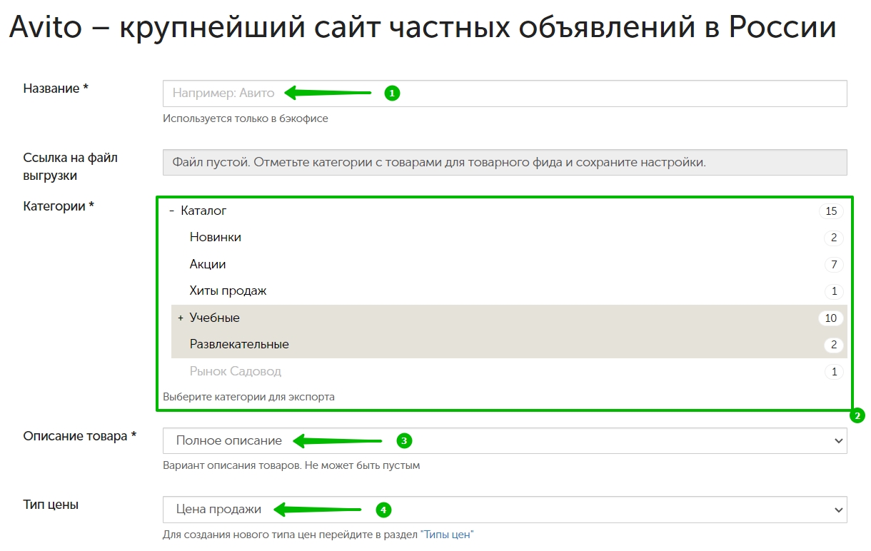Select the Развлекательные category

(239, 344)
